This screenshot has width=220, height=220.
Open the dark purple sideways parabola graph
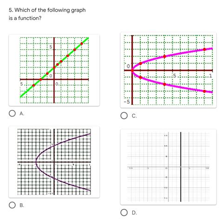point(54,162)
